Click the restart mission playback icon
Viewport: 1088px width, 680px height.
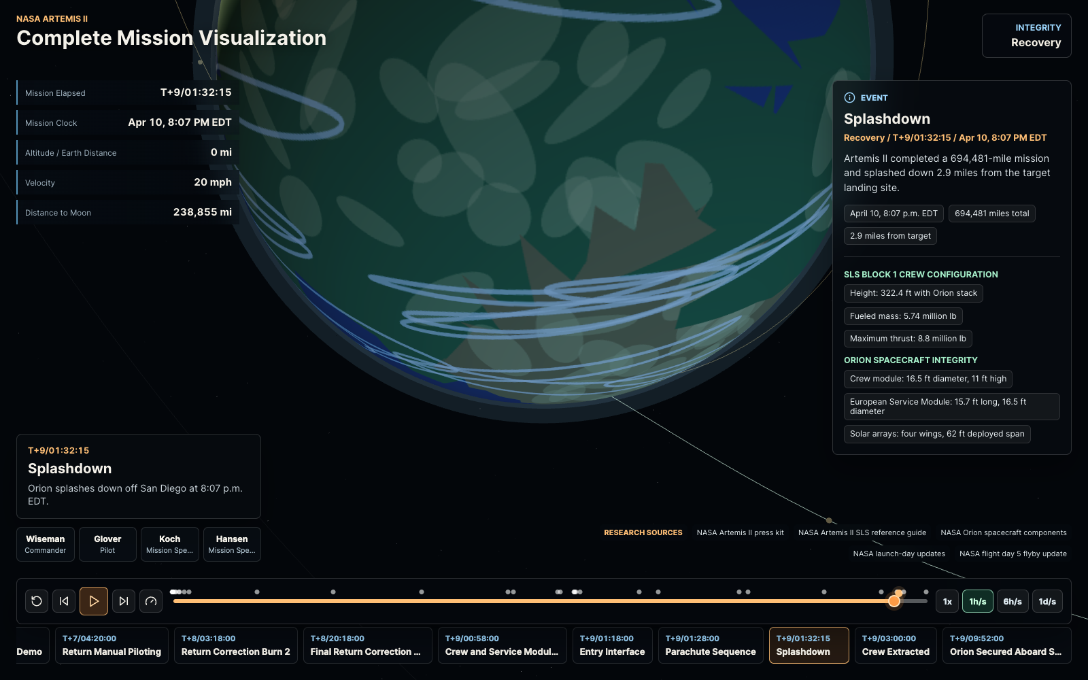click(37, 601)
